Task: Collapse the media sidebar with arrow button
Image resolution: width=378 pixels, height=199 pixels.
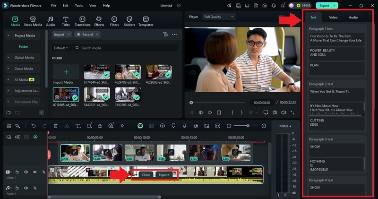Action: [x=42, y=112]
